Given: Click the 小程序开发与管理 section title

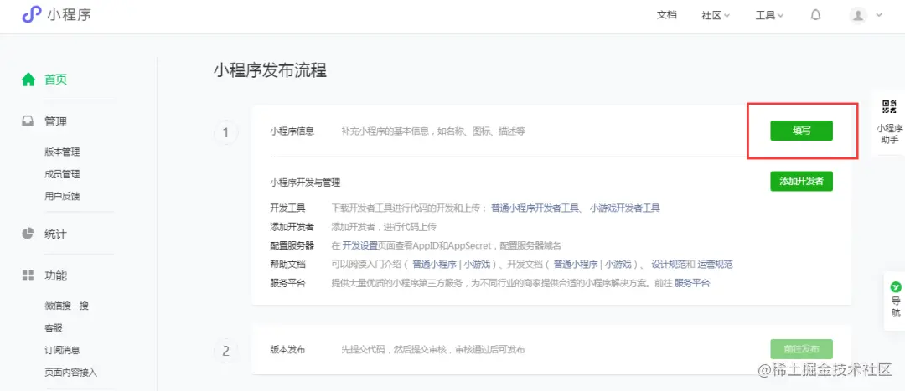Looking at the screenshot, I should (305, 183).
